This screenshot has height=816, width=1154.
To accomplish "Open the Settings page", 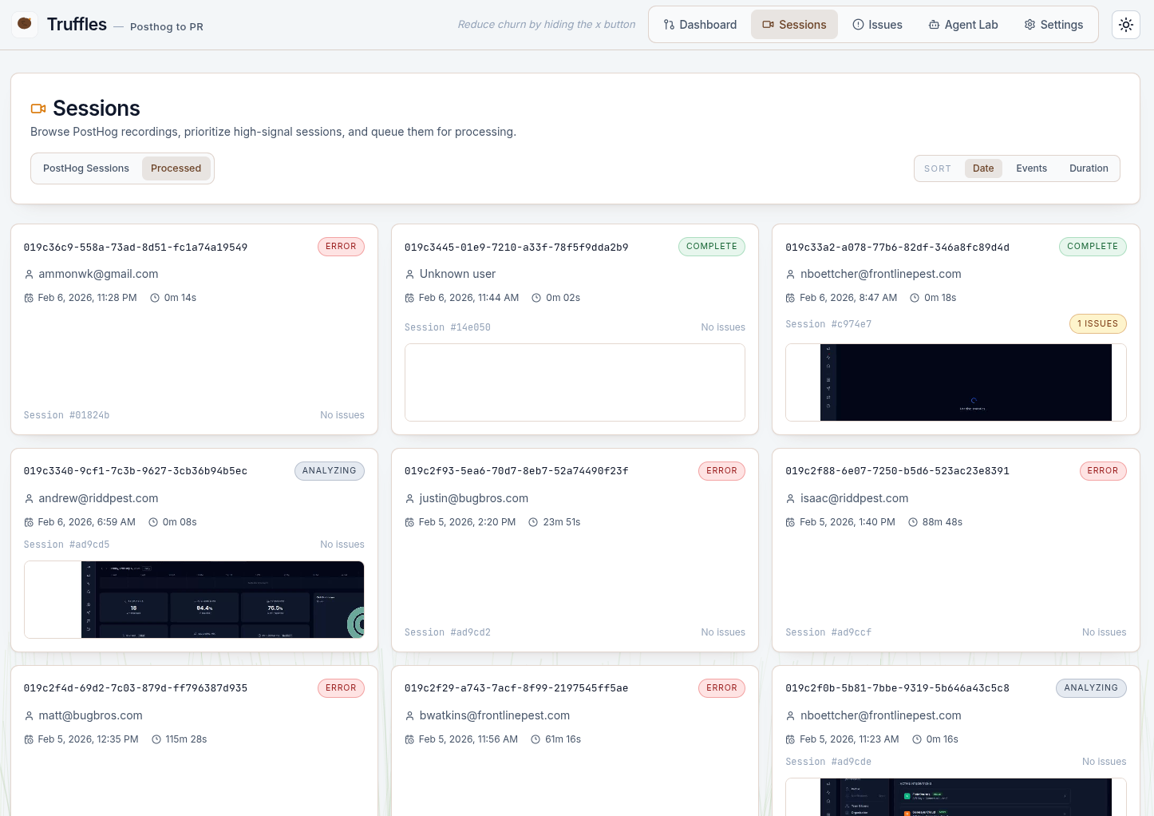I will (x=1053, y=25).
